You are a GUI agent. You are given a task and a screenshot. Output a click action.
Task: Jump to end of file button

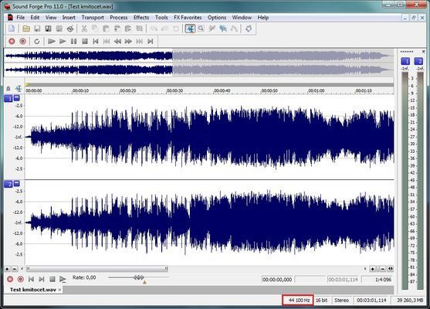click(150, 42)
